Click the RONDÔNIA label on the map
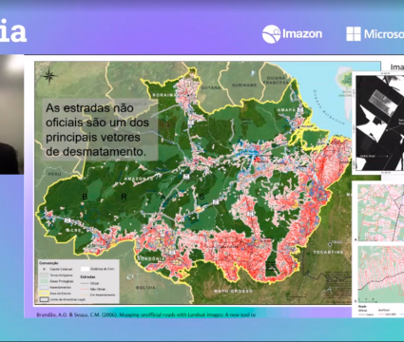Screen dimensions: 404x342 [151, 258]
